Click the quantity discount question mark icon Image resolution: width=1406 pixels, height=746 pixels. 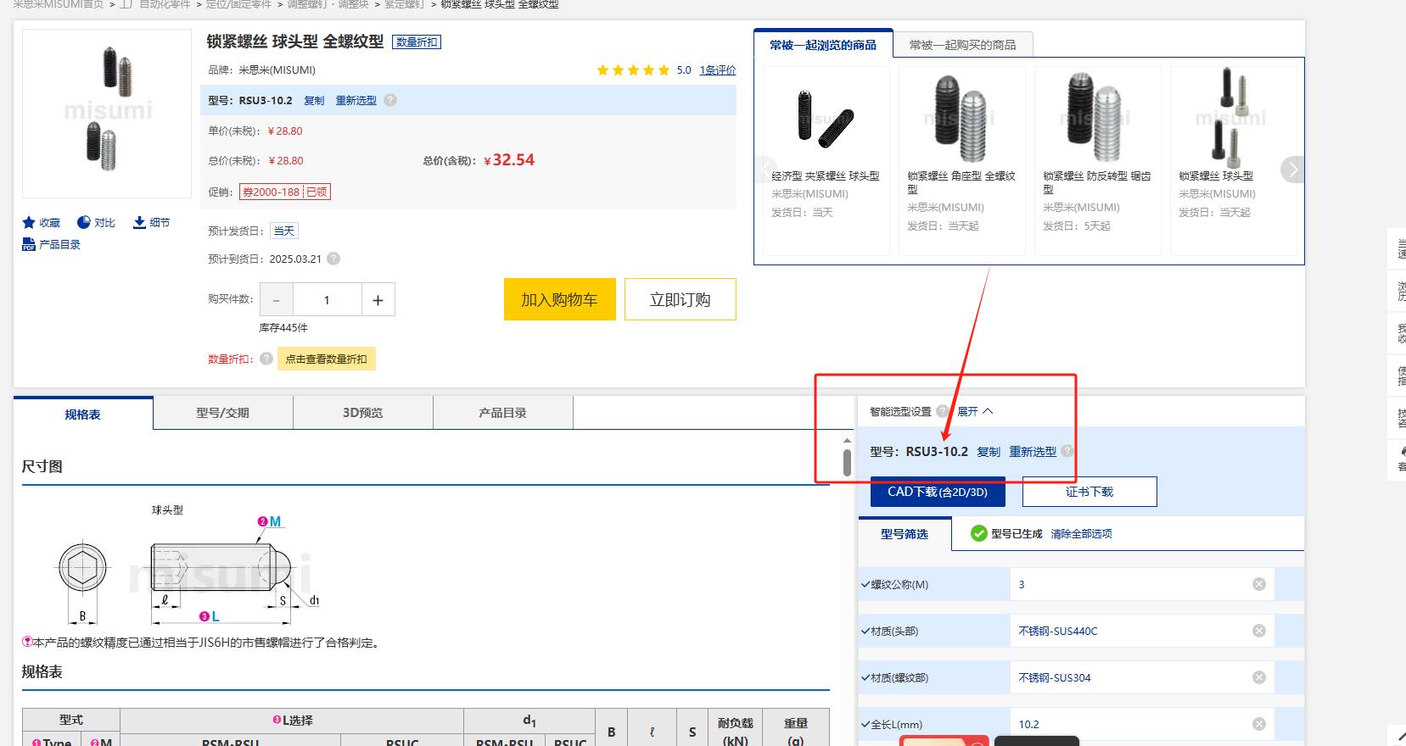(266, 359)
